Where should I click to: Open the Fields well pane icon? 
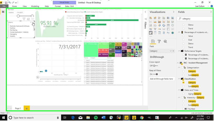153,41
